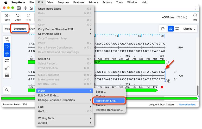Screen dimensions: 202x129
Task: Toggle the sidebar panel icon
Action: click(19, 8)
